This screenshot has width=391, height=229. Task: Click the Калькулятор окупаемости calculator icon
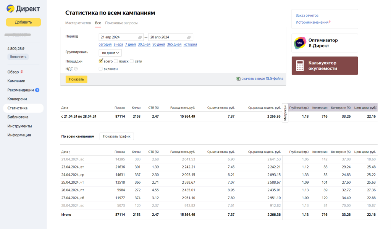pos(300,66)
